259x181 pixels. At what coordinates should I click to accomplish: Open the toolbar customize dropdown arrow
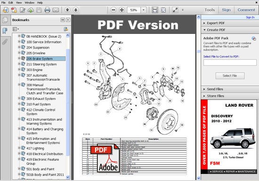[x=183, y=10]
